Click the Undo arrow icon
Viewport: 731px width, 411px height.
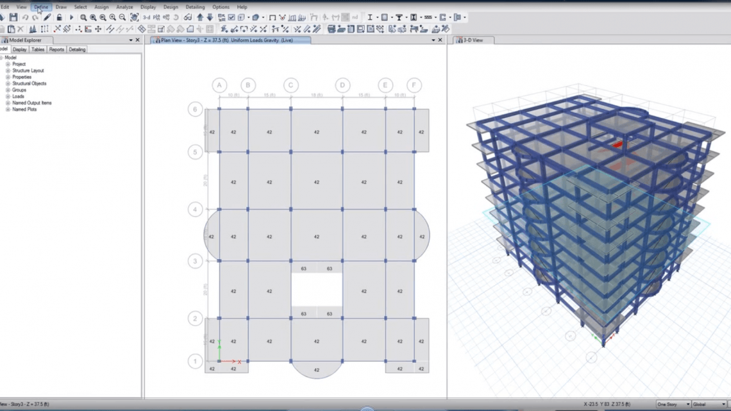25,17
